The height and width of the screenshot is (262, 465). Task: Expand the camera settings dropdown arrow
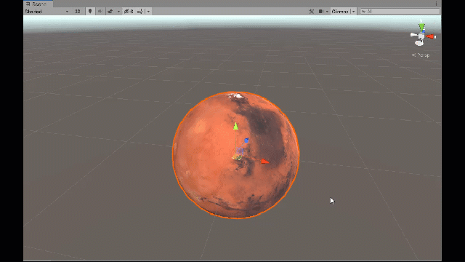[x=327, y=12]
